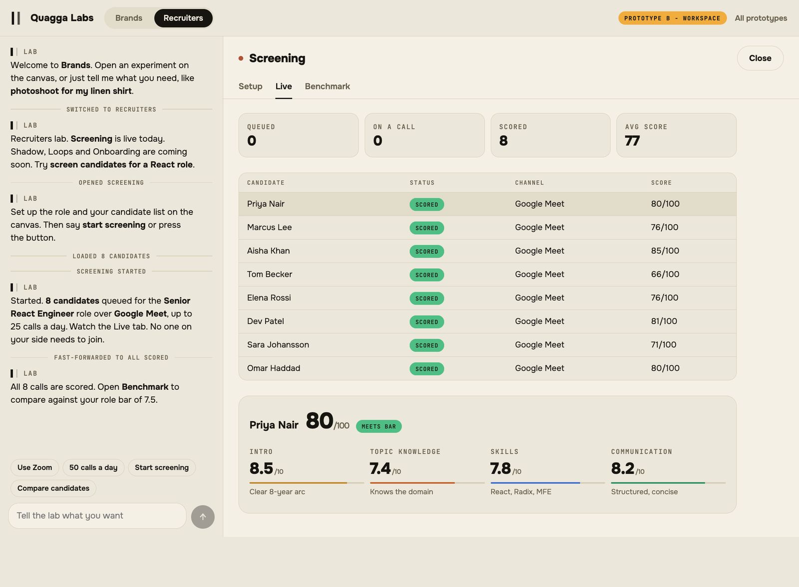This screenshot has width=799, height=587.
Task: Choose the Use Zoom suggestion chip
Action: click(35, 467)
